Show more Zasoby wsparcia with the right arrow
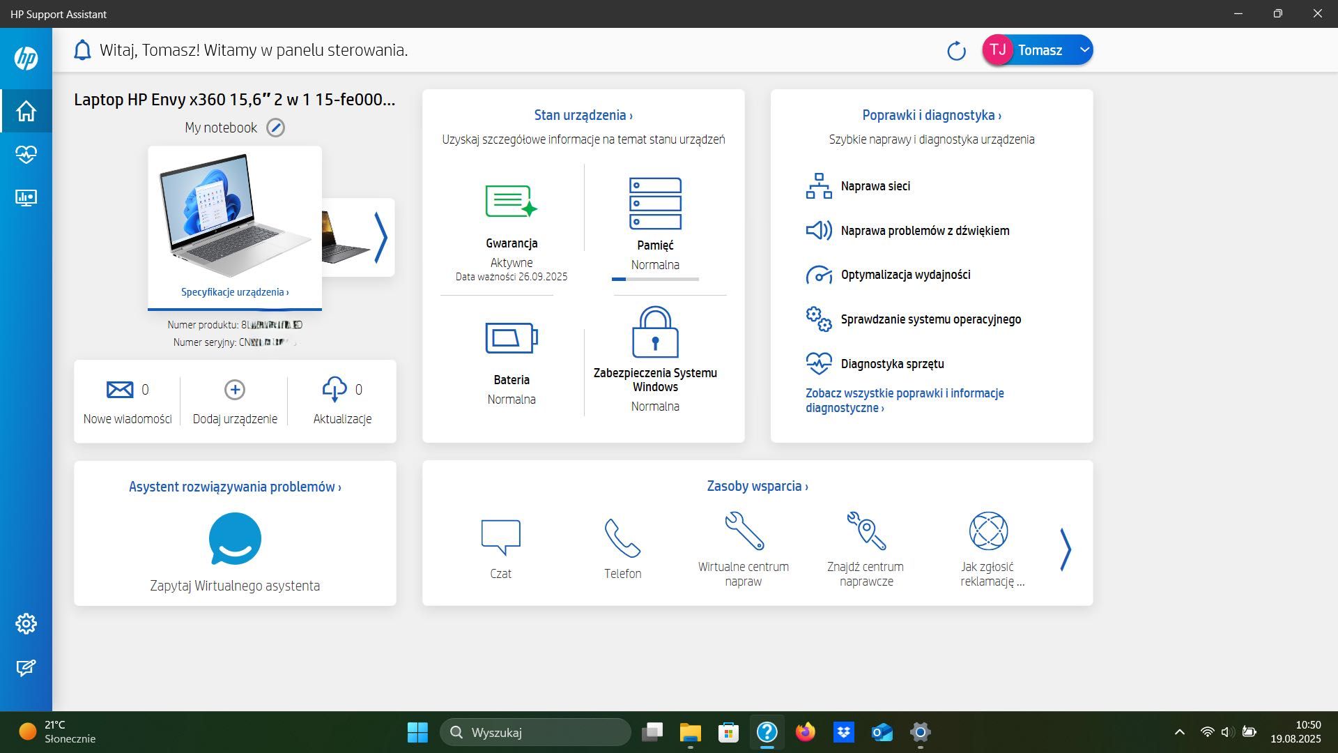Viewport: 1338px width, 753px height. coord(1066,549)
